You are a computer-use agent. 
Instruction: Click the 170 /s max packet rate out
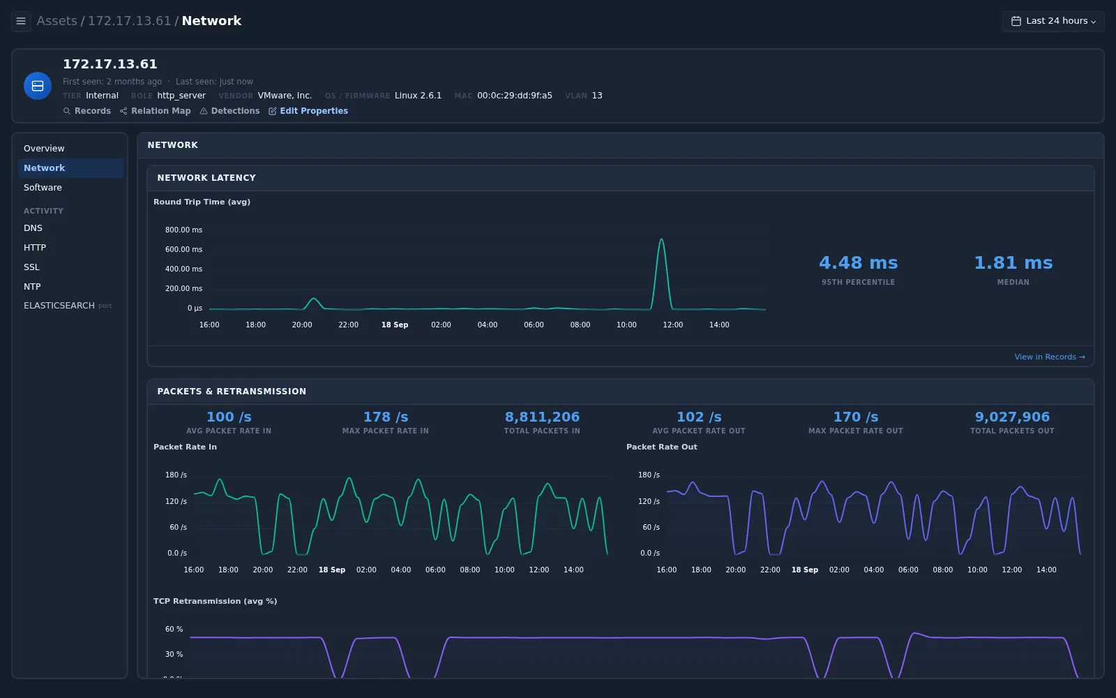pyautogui.click(x=856, y=417)
